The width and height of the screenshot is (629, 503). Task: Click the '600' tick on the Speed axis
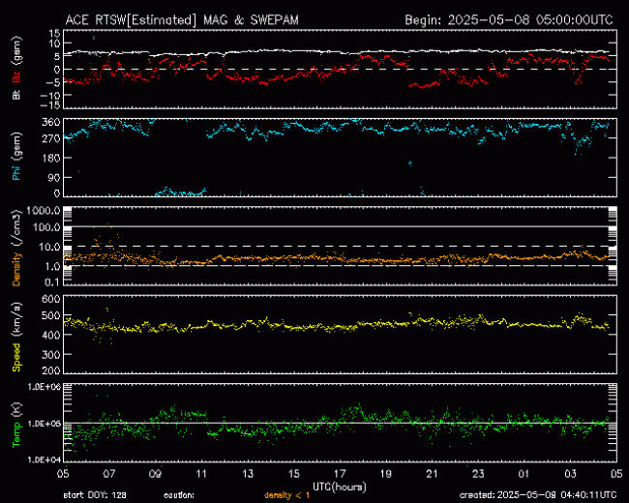(x=51, y=299)
